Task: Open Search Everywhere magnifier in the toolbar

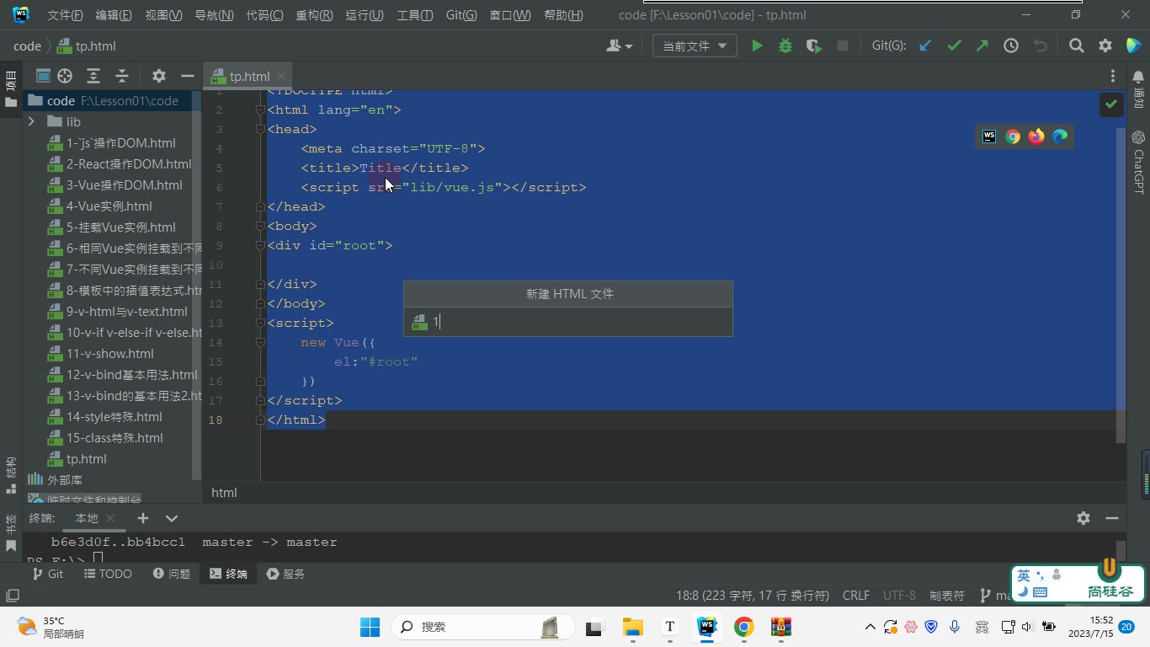Action: tap(1076, 46)
